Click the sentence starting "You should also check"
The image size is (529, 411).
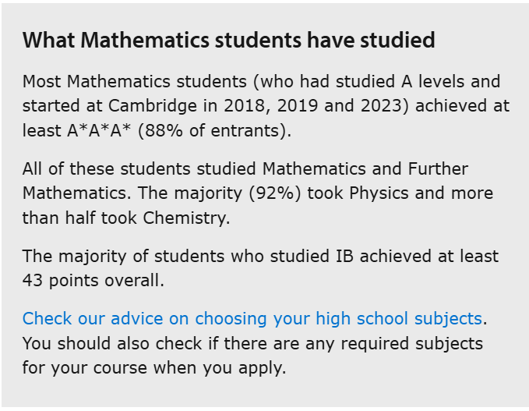(252, 355)
